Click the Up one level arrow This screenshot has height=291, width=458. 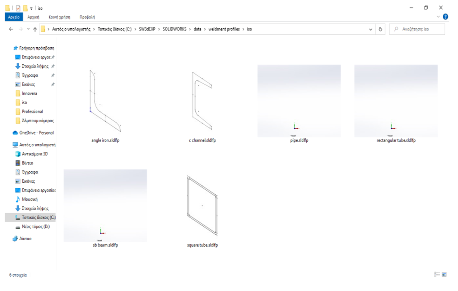[35, 29]
